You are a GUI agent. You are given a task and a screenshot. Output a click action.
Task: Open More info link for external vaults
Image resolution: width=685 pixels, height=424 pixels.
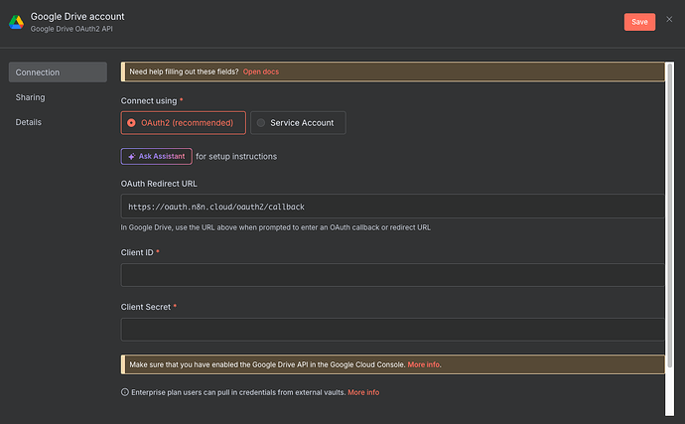363,392
